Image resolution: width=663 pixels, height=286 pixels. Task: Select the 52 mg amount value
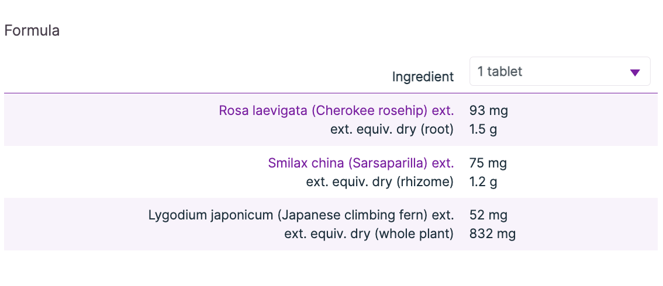click(x=488, y=215)
